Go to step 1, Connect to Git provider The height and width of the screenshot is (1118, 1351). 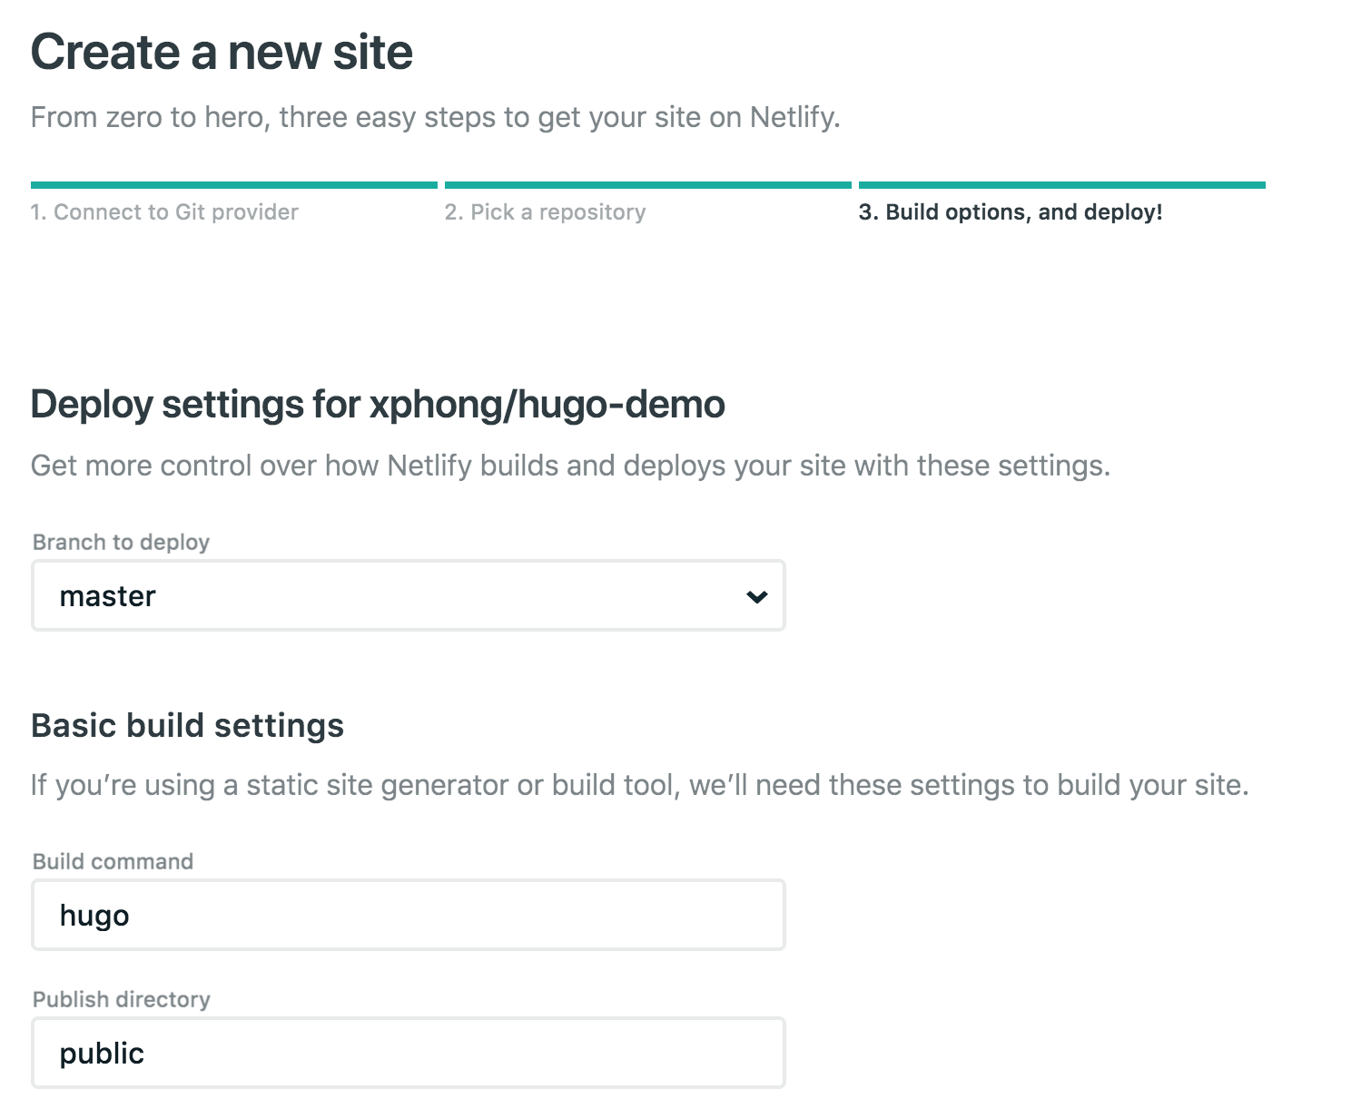(164, 212)
